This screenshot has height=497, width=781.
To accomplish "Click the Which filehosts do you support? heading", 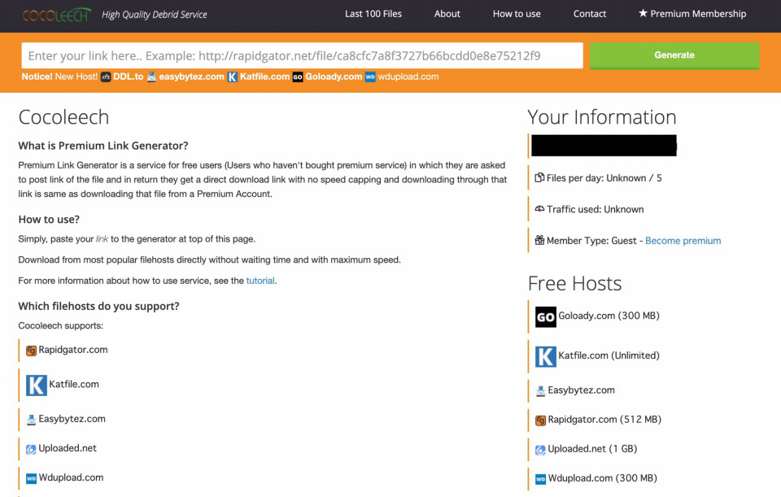I will [x=98, y=306].
